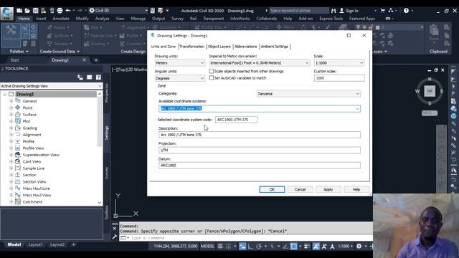Click the Autodesk App Store cart icon
Image resolution: width=459 pixels, height=258 pixels.
click(x=382, y=11)
